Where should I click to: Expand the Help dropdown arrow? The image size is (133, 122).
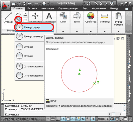tap(115, 3)
